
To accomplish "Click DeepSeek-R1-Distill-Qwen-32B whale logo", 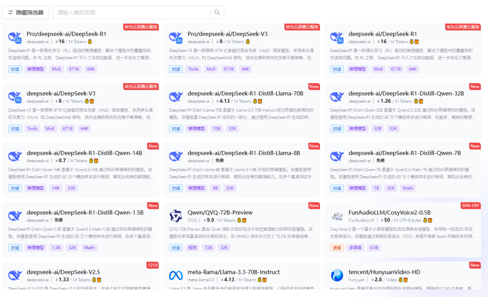I will coord(337,96).
